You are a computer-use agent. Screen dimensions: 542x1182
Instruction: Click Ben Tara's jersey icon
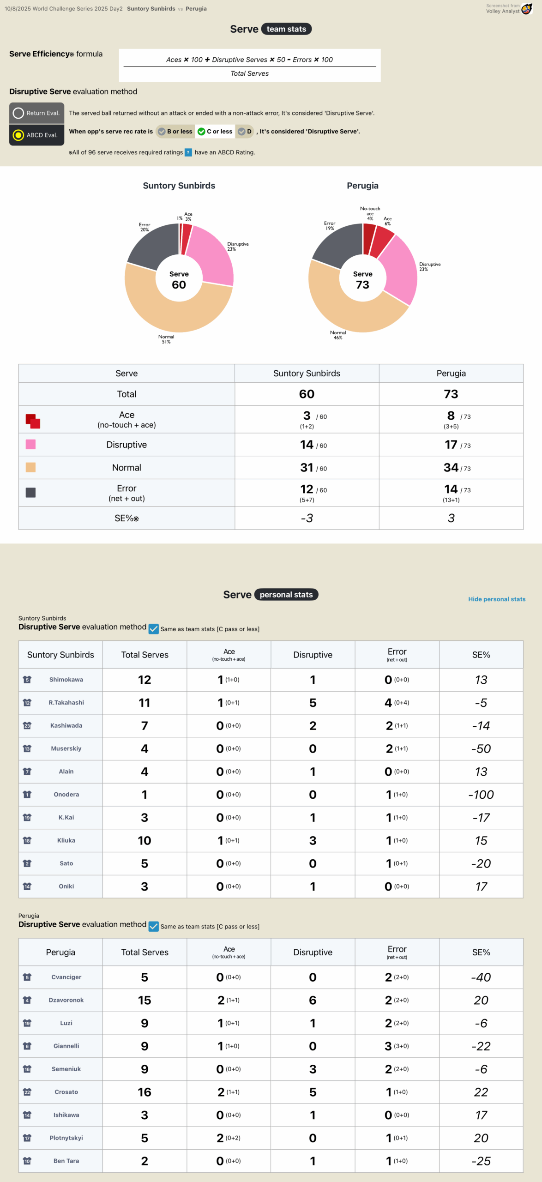click(27, 1161)
